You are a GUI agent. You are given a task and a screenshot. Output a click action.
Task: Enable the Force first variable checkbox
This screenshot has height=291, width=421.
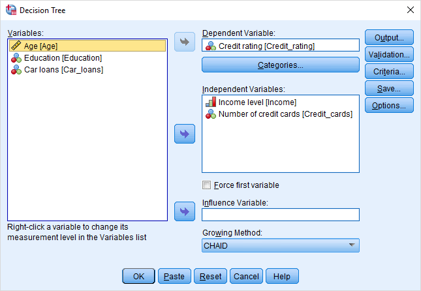(x=208, y=185)
